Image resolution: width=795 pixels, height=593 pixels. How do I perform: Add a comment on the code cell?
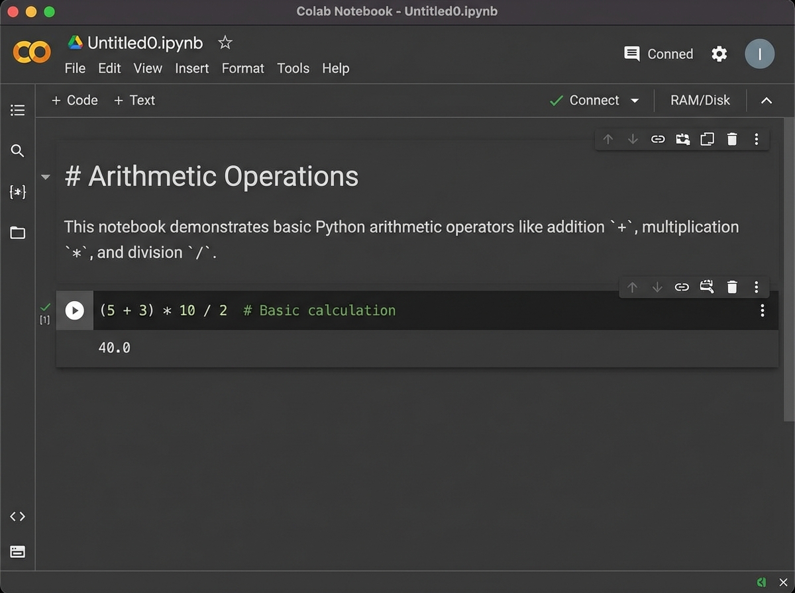[707, 287]
